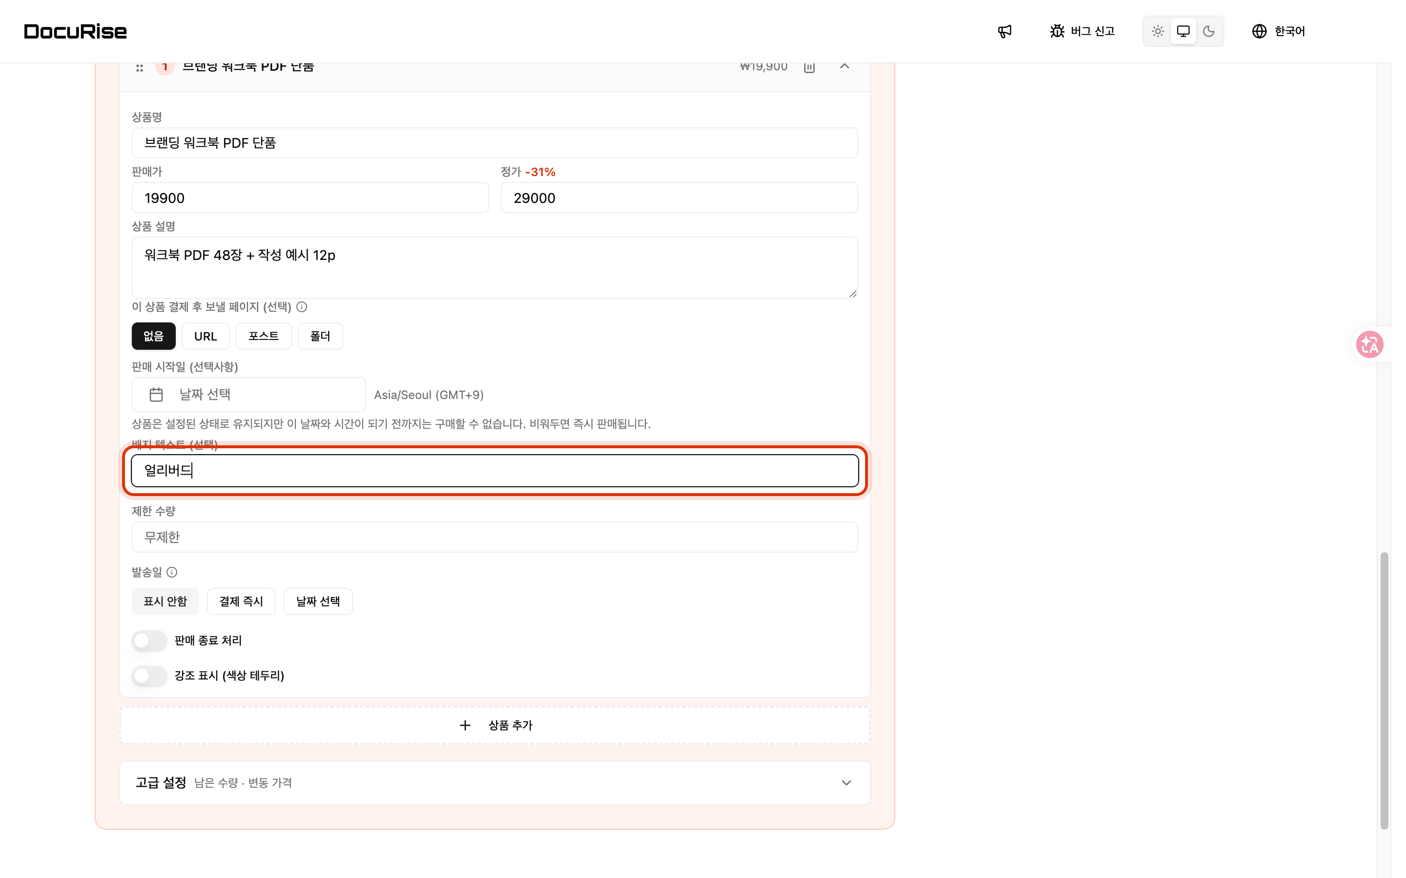Click 버그 신고 text link
Image resolution: width=1406 pixels, height=878 pixels.
click(1093, 31)
